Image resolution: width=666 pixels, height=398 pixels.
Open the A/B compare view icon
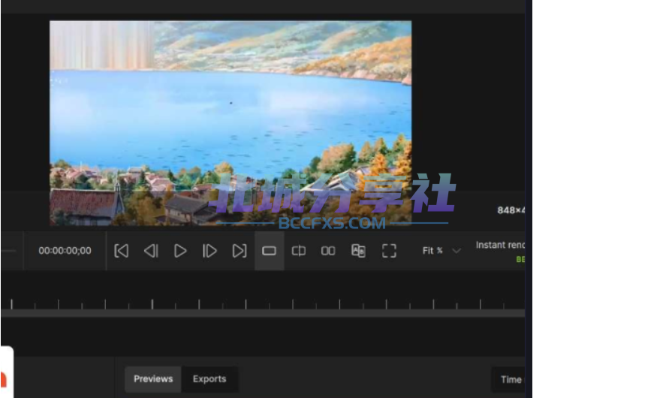pos(358,251)
